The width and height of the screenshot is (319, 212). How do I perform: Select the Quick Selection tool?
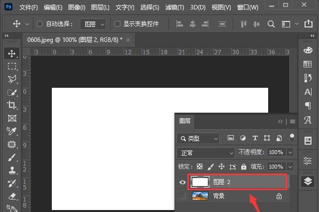pyautogui.click(x=12, y=92)
